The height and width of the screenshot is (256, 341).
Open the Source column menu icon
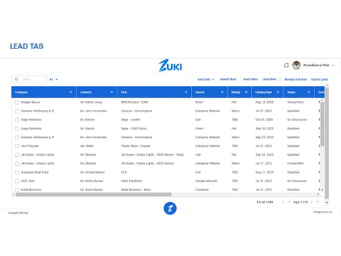point(222,92)
